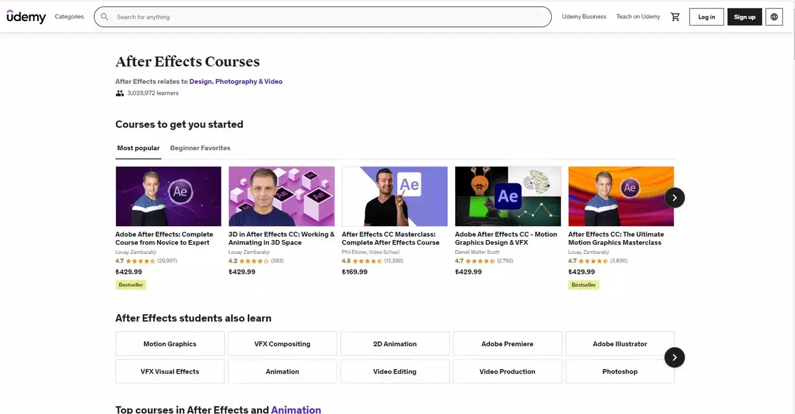Click the search magnifier icon

point(105,17)
